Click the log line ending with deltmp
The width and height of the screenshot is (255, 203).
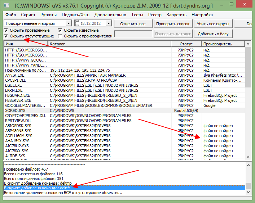tap(38, 183)
